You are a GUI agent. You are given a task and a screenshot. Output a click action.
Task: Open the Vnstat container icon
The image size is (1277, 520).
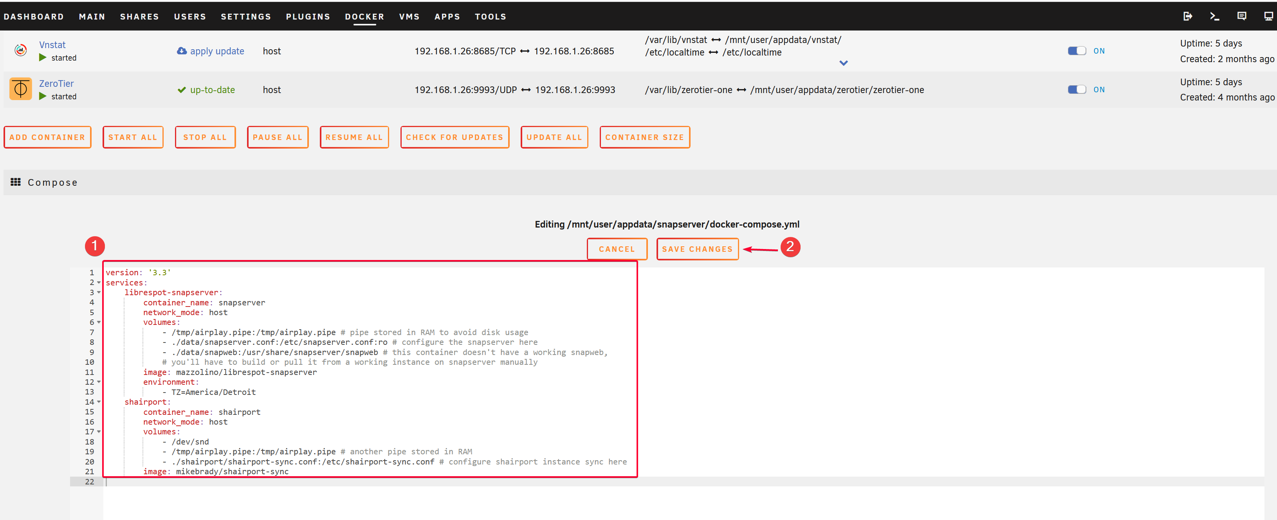[20, 50]
